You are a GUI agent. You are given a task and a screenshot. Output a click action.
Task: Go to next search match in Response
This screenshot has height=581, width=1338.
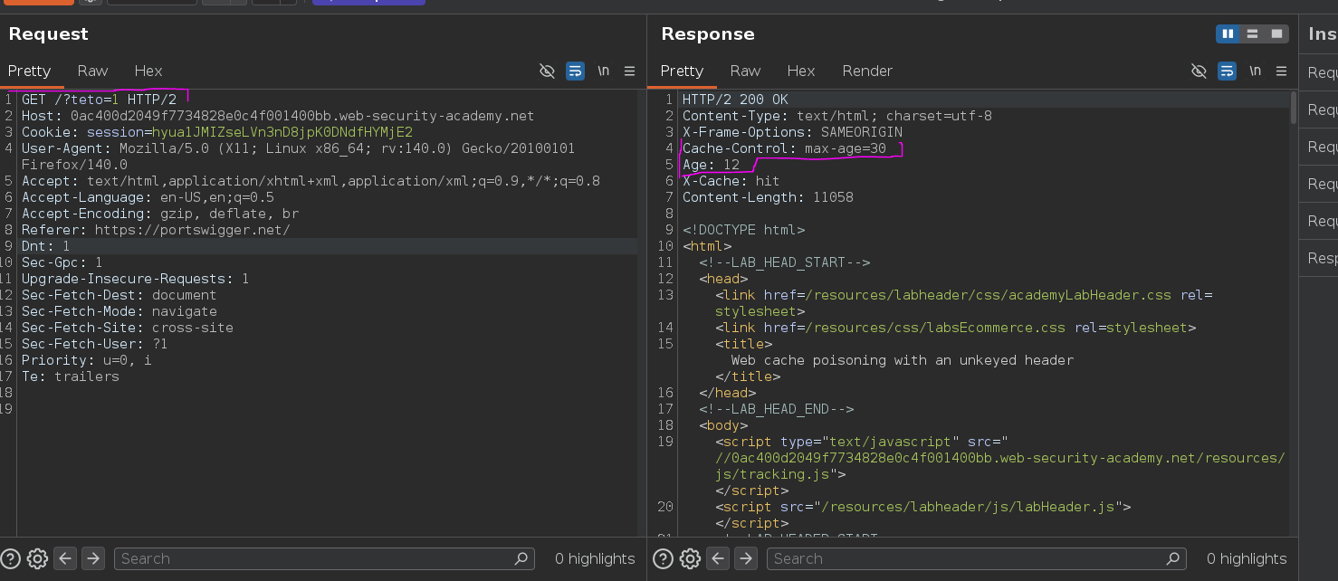(746, 558)
